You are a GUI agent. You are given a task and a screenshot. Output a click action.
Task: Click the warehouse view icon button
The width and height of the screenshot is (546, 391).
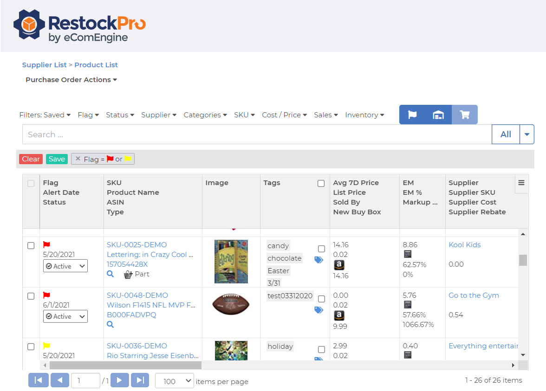(438, 115)
